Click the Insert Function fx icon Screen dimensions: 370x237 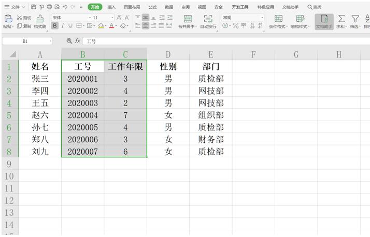pos(78,41)
